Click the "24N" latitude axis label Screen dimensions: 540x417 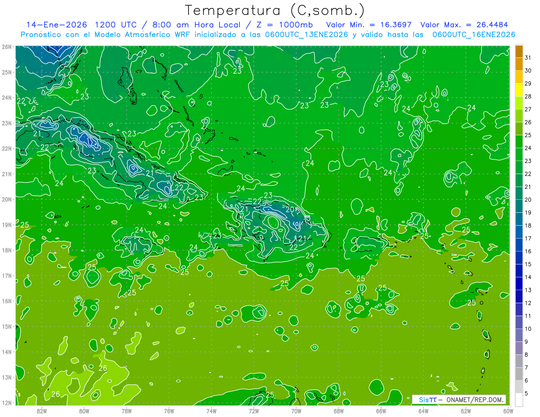point(7,98)
